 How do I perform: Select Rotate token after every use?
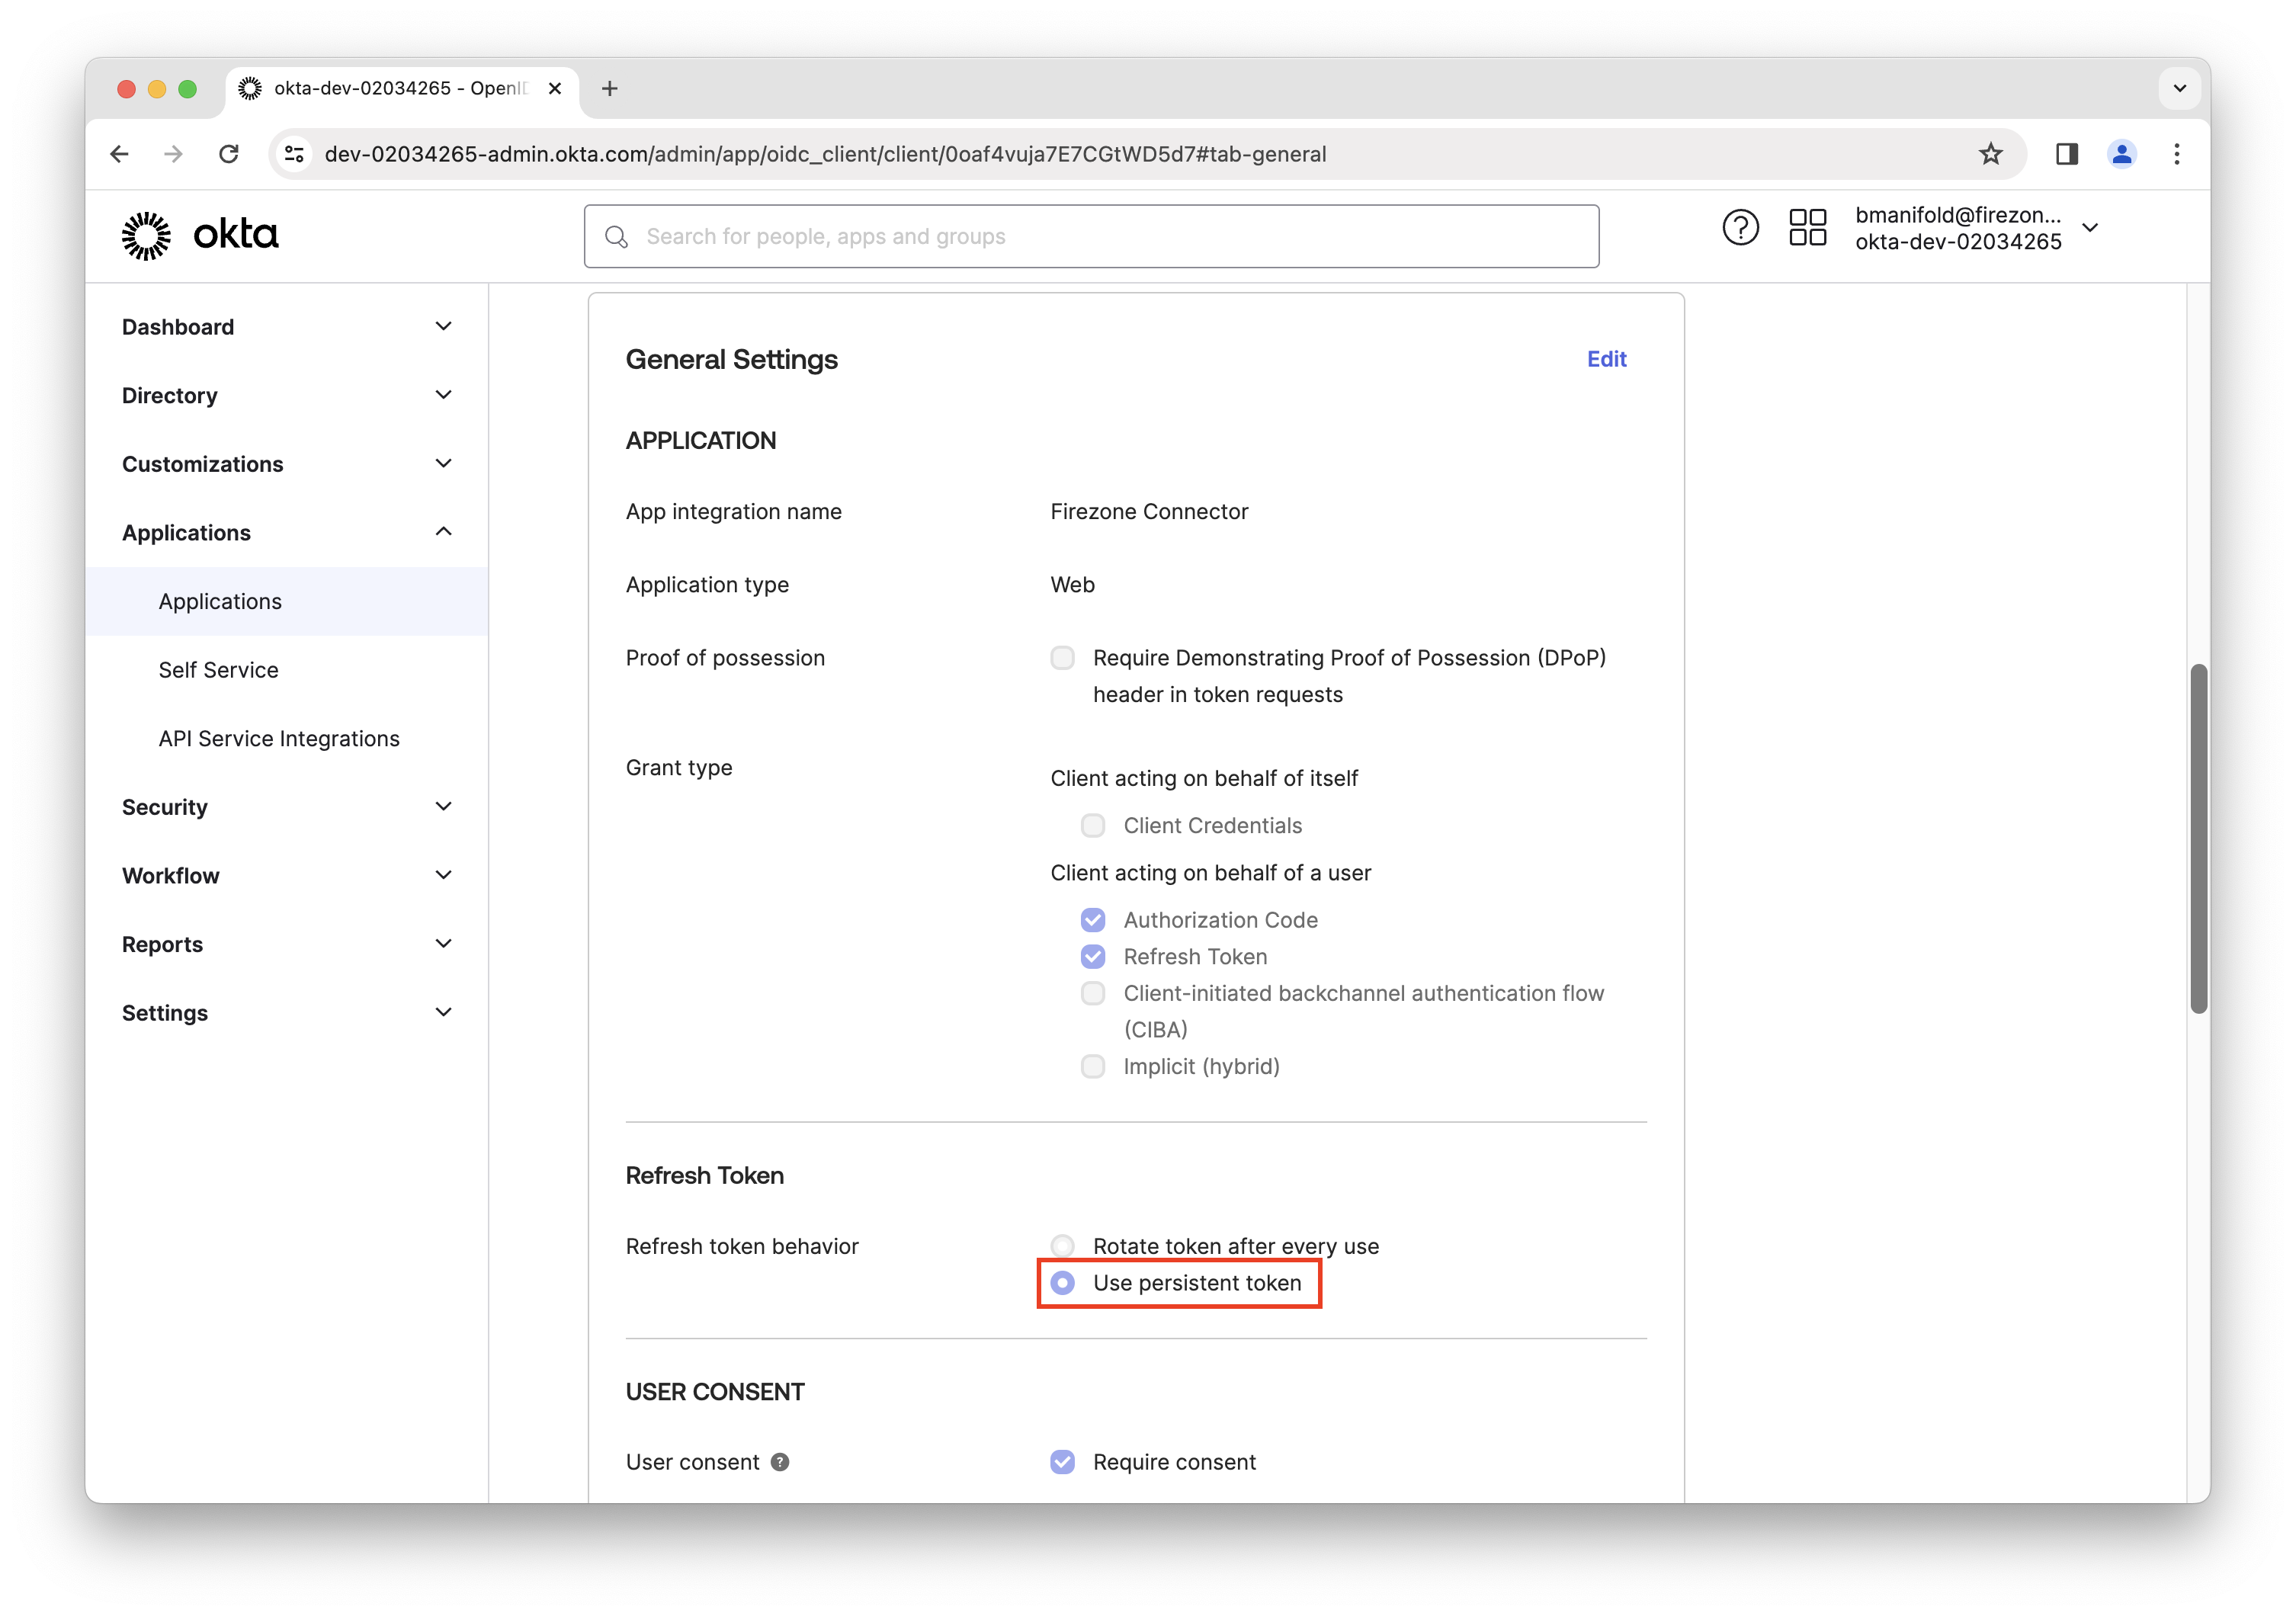point(1063,1246)
